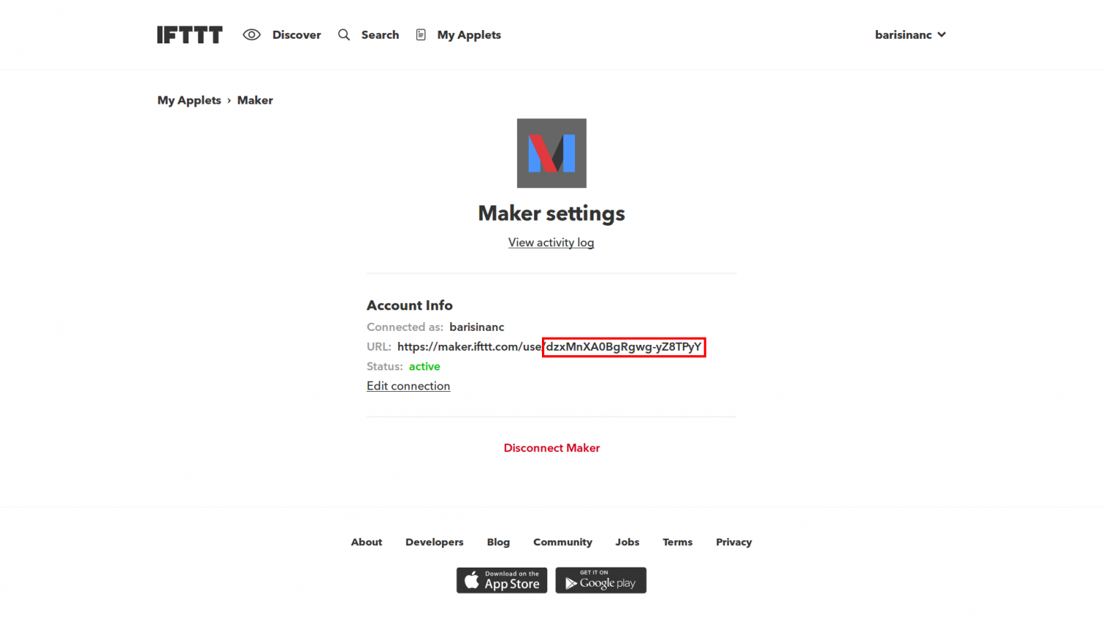Click the IFTTT logo
Viewport: 1103px width, 619px height.
(x=189, y=34)
